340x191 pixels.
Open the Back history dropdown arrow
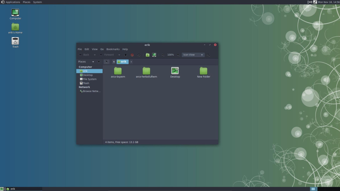click(95, 55)
